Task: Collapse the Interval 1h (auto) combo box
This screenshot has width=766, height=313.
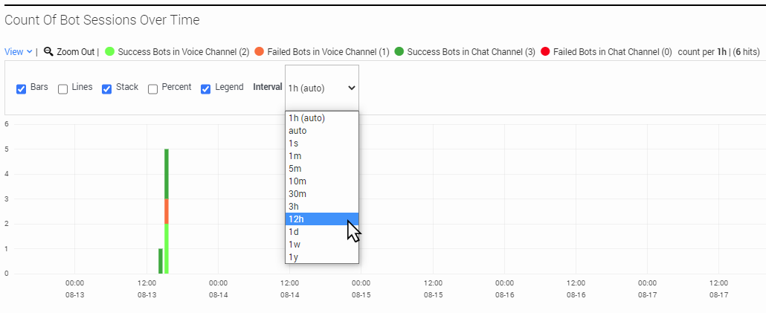Action: (322, 88)
